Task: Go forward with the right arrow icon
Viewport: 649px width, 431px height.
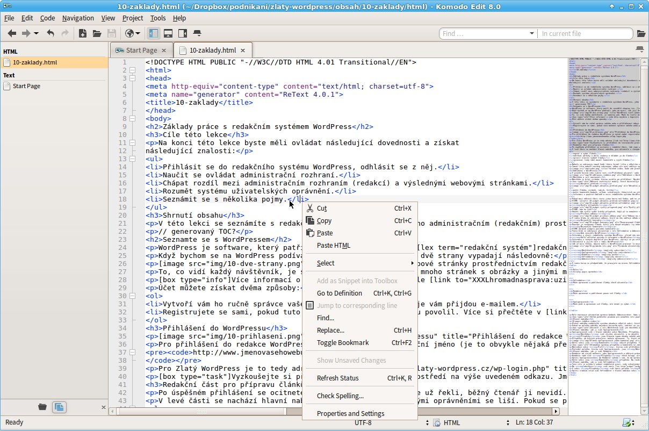Action: (26, 33)
